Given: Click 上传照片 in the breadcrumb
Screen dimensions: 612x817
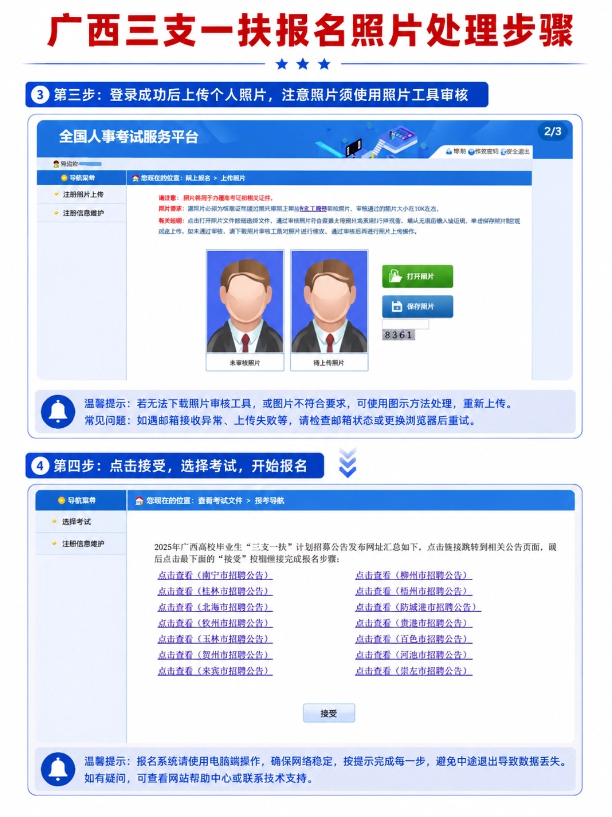Looking at the screenshot, I should click(233, 178).
